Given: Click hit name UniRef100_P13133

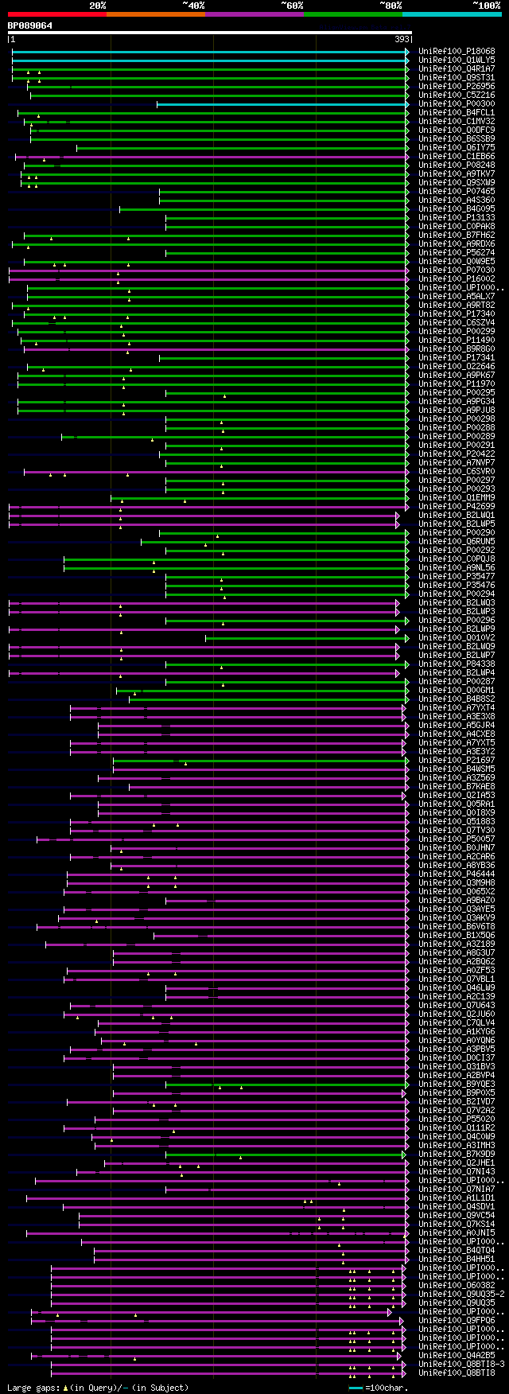Looking at the screenshot, I should click(x=457, y=217).
